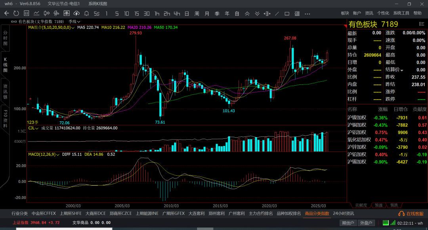Click the refresh icon in toolbar
Screen dimensions: 428x230
click(16, 13)
